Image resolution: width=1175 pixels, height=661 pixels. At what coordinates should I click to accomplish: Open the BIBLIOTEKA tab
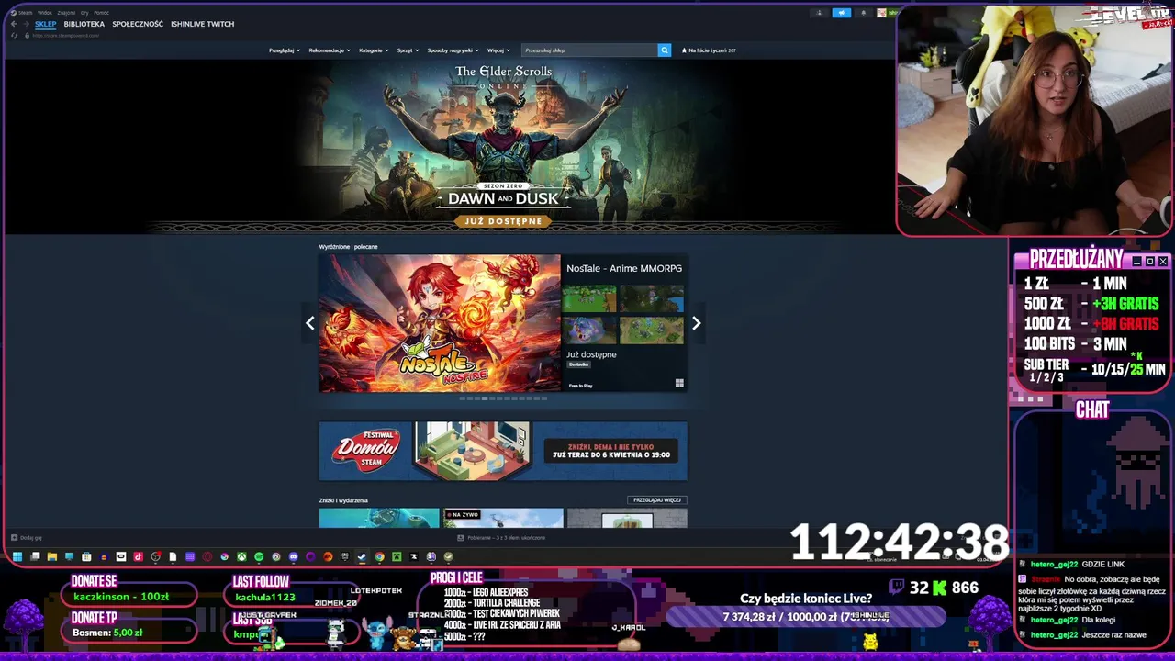coord(84,24)
